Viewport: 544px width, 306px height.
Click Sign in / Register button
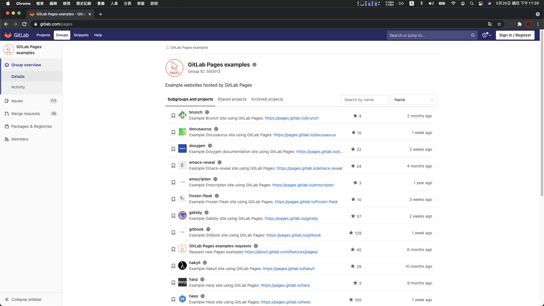point(515,35)
